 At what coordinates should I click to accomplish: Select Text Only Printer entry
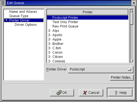(88, 22)
